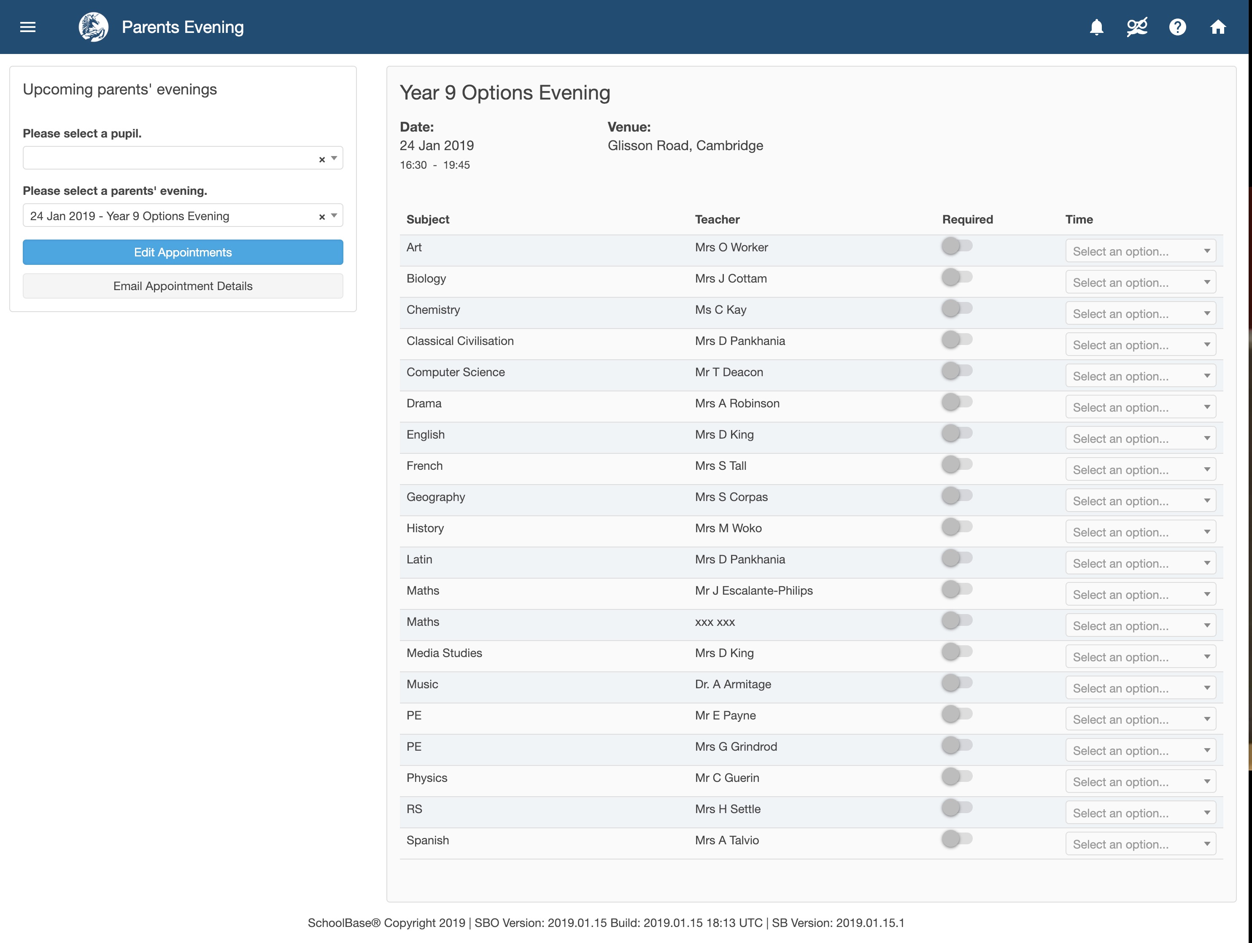This screenshot has width=1252, height=943.
Task: Clear the pupil selection with the x
Action: [321, 159]
